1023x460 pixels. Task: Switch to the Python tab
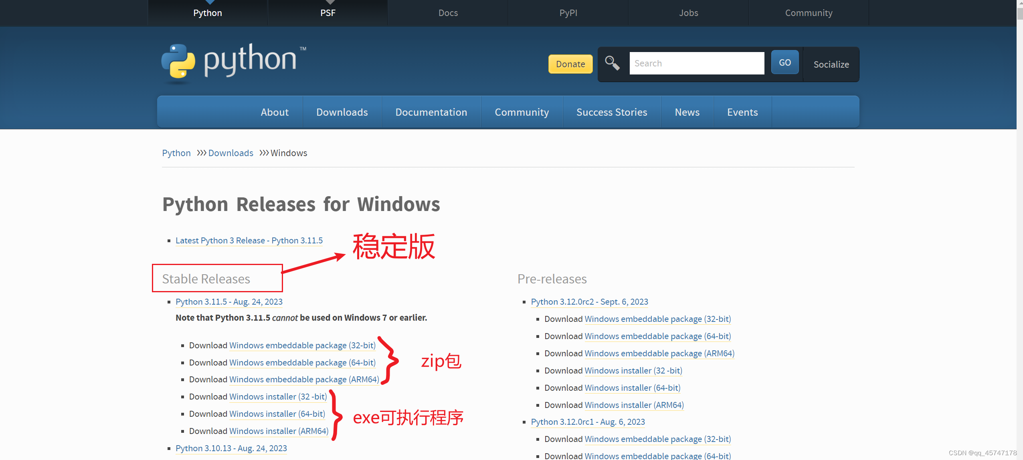pyautogui.click(x=208, y=12)
